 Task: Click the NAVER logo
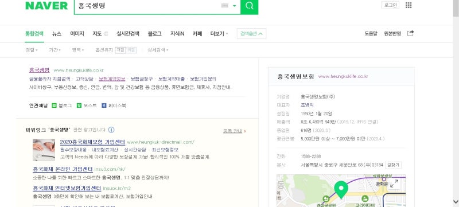(x=46, y=6)
